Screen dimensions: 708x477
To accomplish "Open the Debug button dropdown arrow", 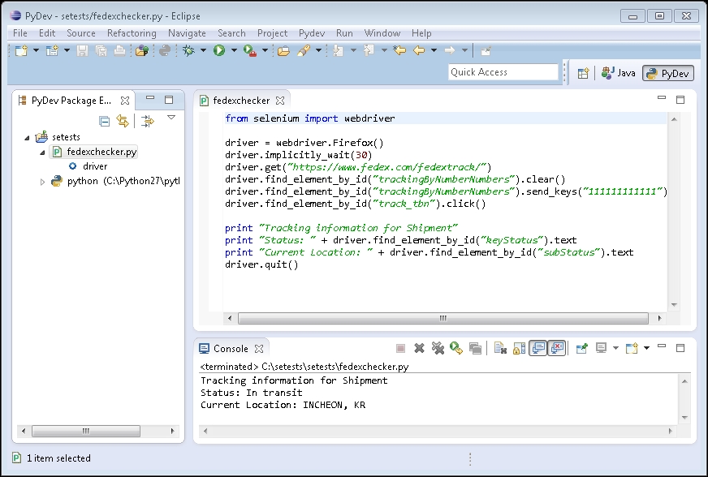I will pyautogui.click(x=203, y=50).
